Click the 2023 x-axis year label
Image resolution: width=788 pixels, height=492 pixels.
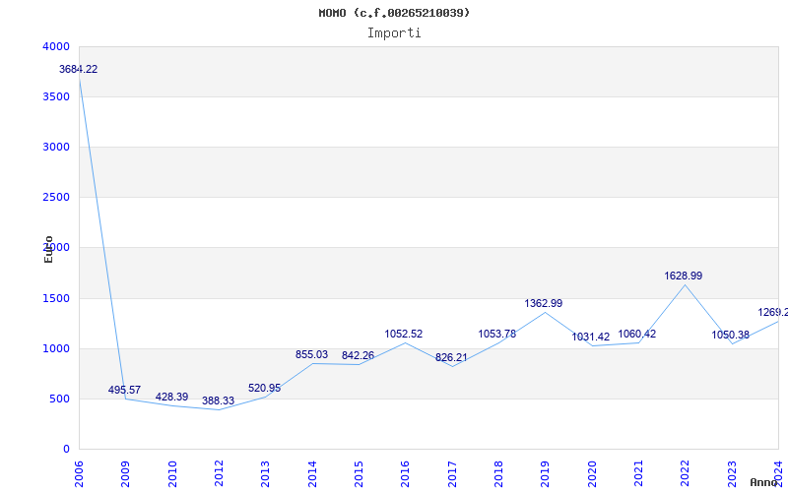pyautogui.click(x=732, y=473)
